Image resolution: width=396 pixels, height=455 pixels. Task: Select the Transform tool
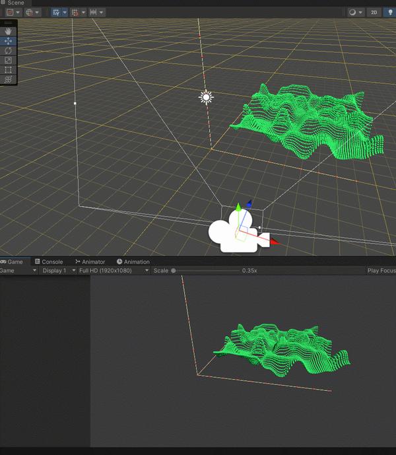(8, 79)
